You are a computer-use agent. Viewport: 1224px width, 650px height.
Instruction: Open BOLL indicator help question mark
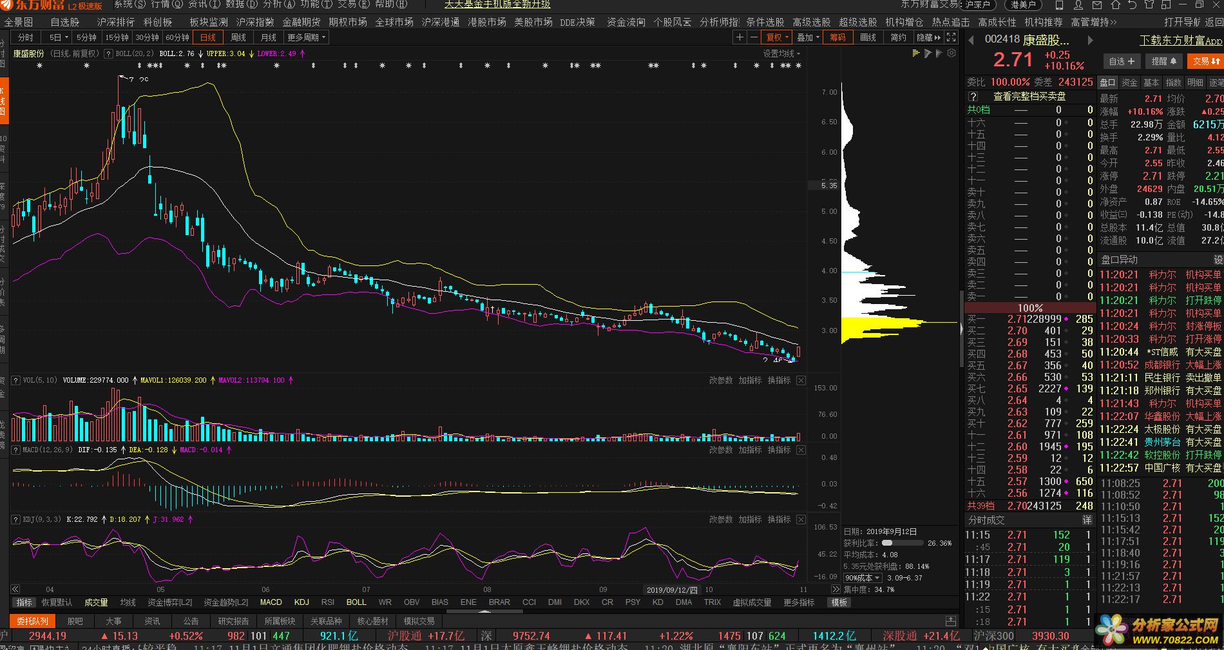click(x=108, y=54)
